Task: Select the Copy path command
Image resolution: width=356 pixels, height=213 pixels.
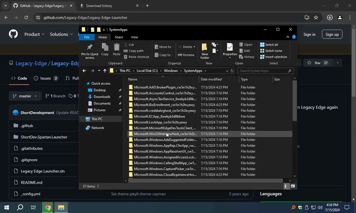Action: [133, 51]
